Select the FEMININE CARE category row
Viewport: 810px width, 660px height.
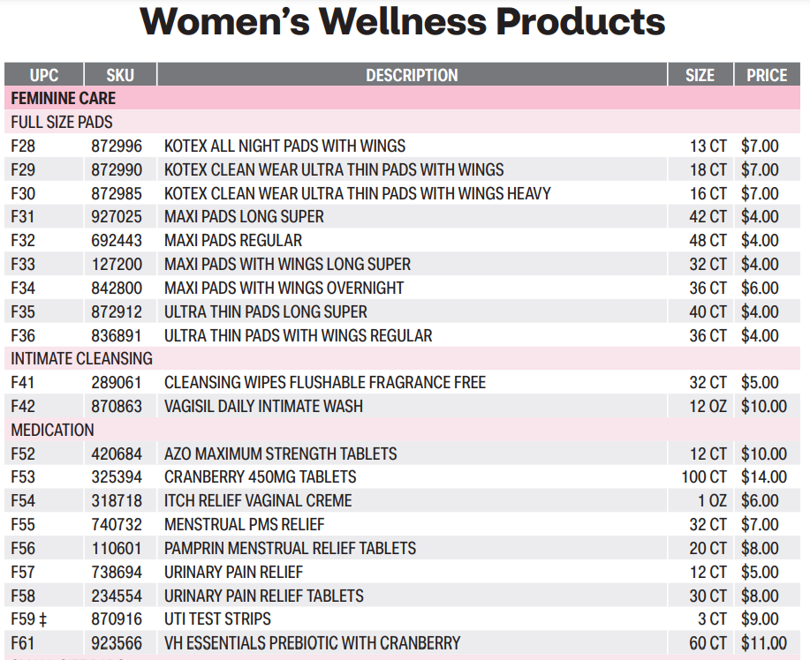click(x=64, y=98)
